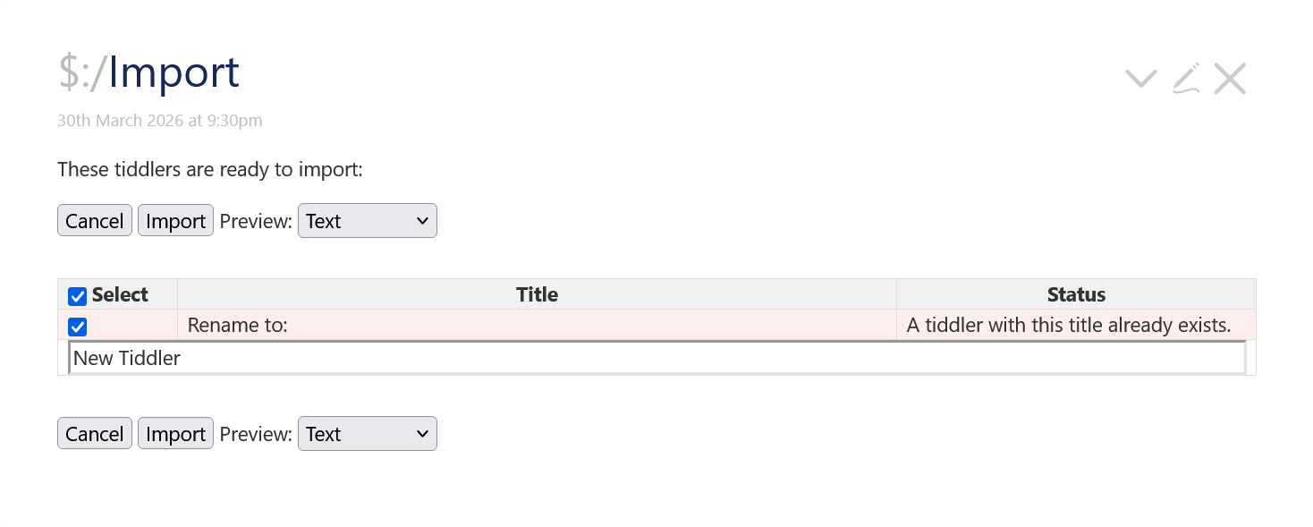Click the top Import button
The height and width of the screenshot is (527, 1313).
[x=175, y=221]
